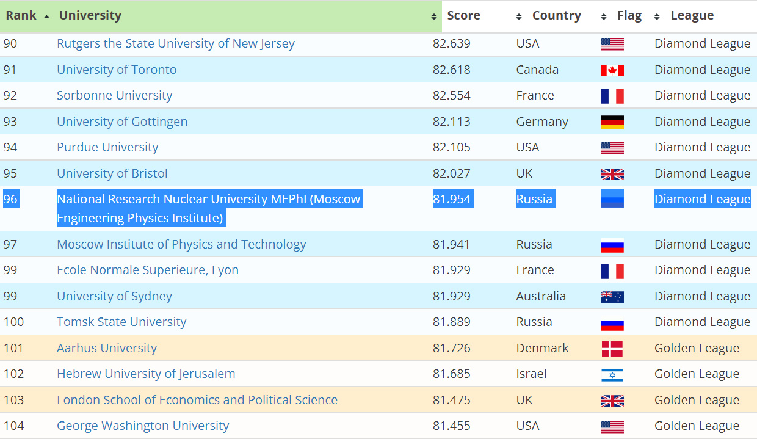Viewport: 757px width, 439px height.
Task: Open the Tomsk State University link
Action: pos(121,322)
